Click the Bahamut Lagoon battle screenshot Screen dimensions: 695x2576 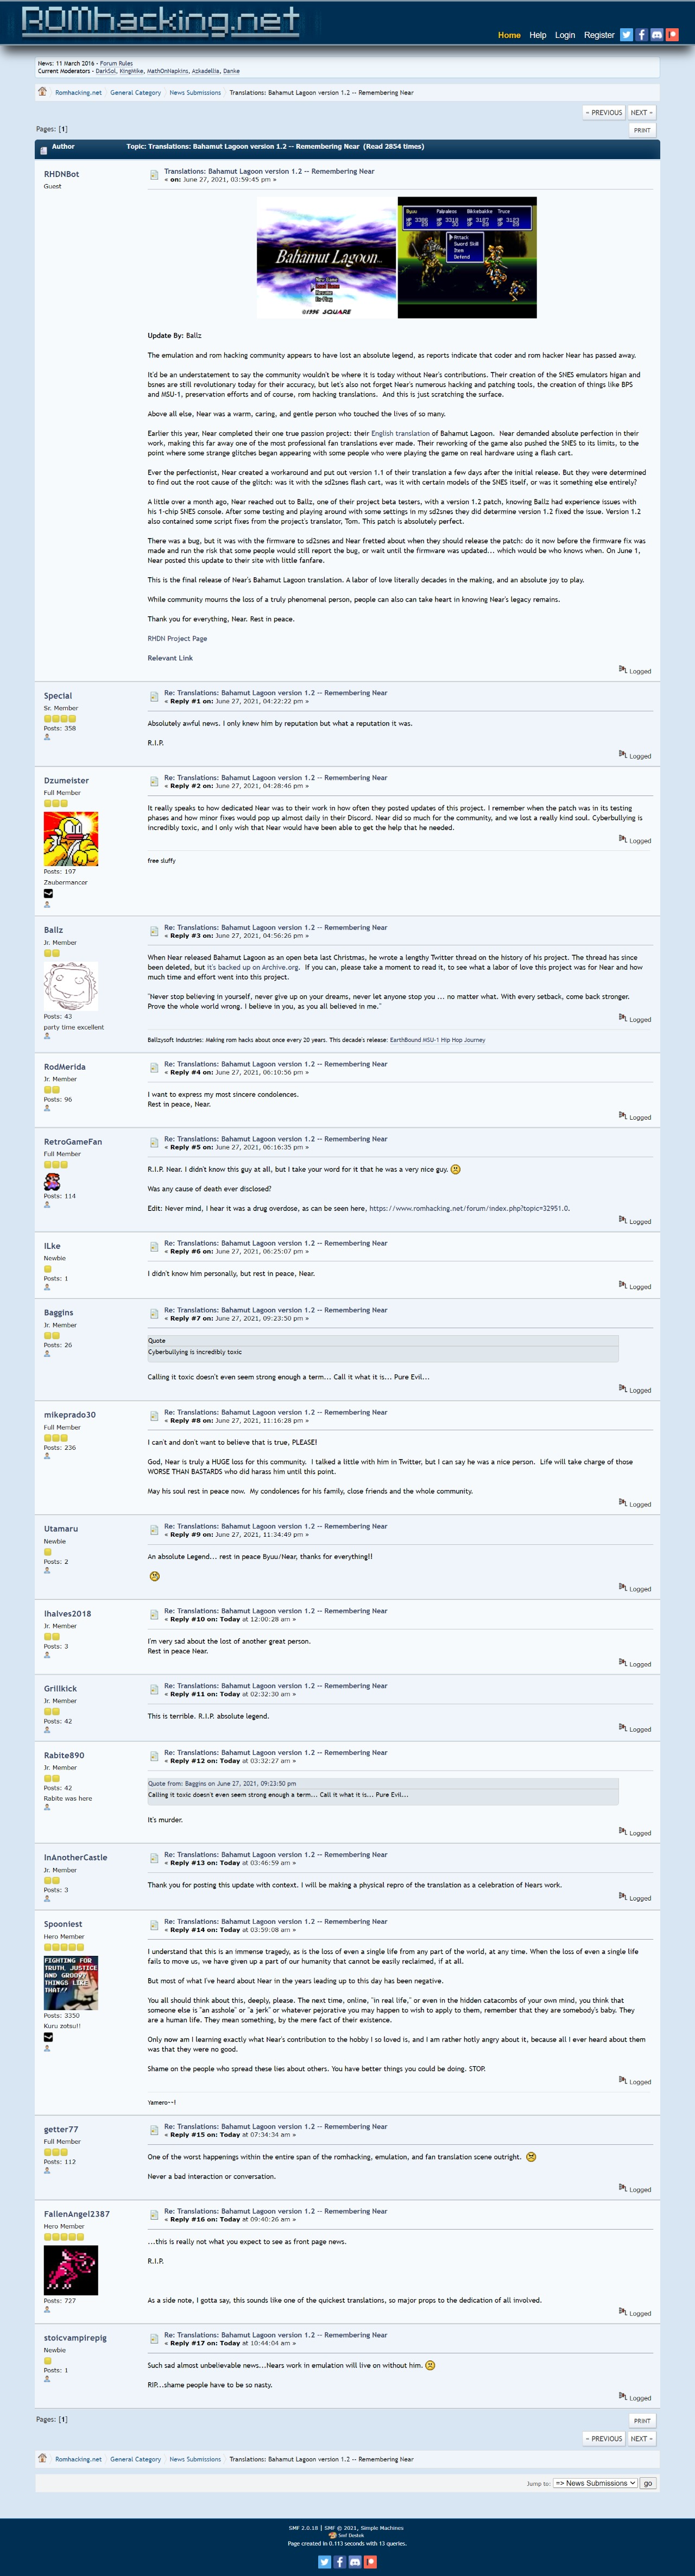(x=467, y=257)
